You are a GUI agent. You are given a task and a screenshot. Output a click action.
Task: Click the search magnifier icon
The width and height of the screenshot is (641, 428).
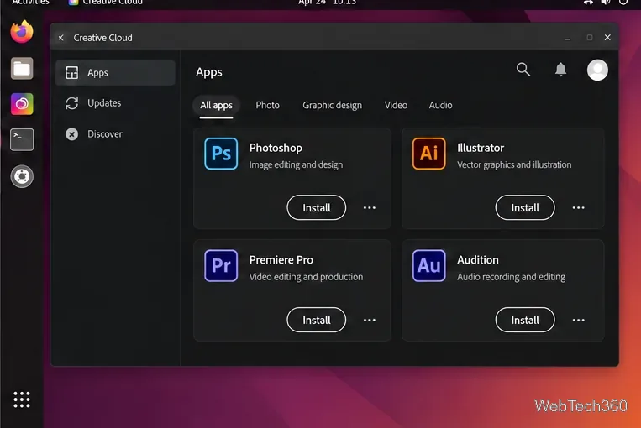[523, 70]
